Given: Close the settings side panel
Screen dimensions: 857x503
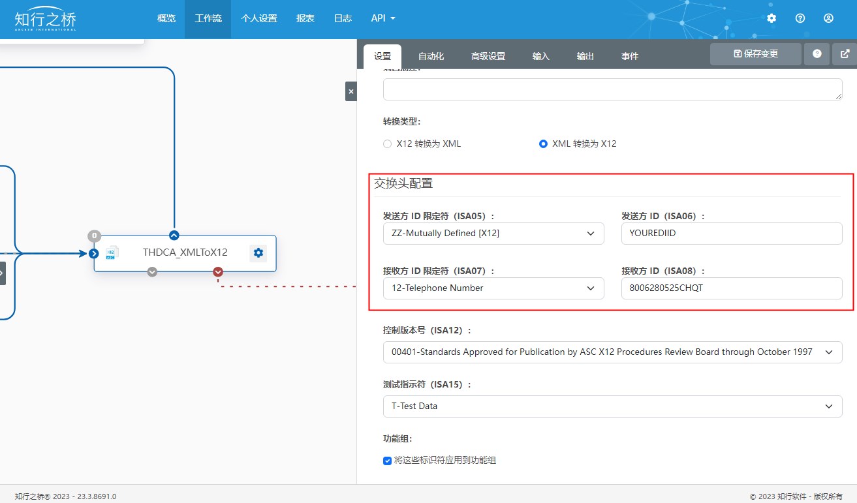Looking at the screenshot, I should 351,91.
